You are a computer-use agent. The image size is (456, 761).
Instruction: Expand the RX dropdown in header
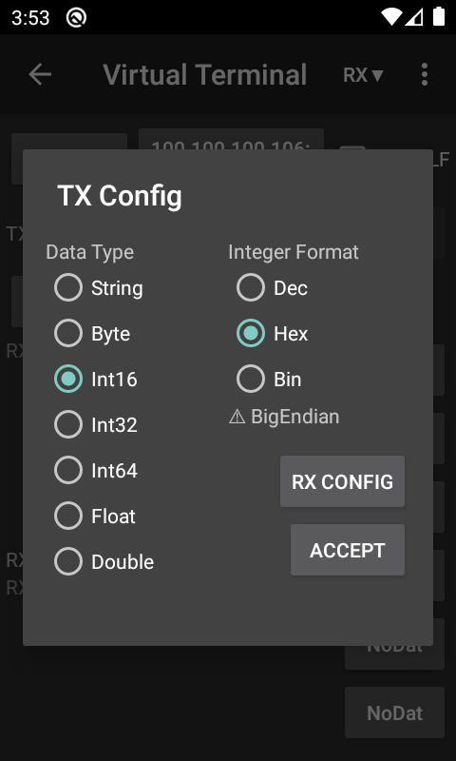pos(363,75)
